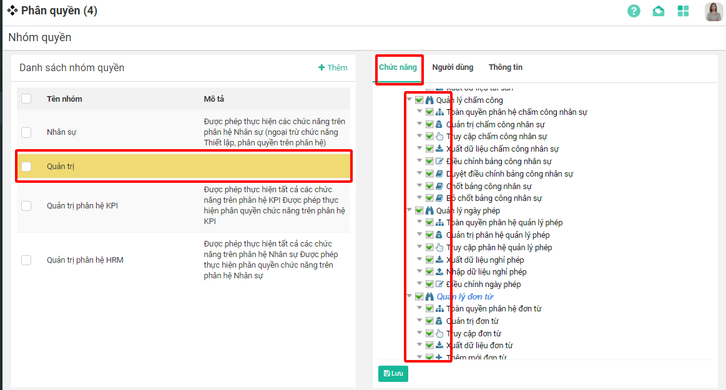Collapse the Quản lý đơn từ tree node
Screen dimensions: 726x390
(x=410, y=296)
